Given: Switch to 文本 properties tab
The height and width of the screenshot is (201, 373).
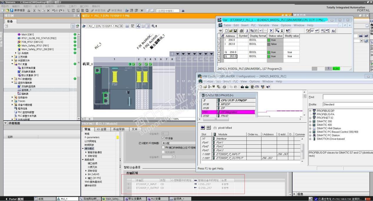Looking at the screenshot, I should tap(135, 129).
